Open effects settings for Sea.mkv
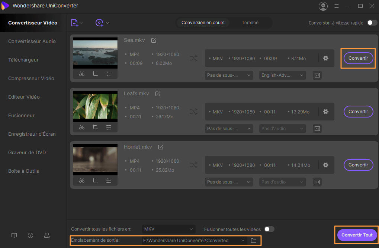Viewport: 379px width, 248px height. (x=109, y=74)
